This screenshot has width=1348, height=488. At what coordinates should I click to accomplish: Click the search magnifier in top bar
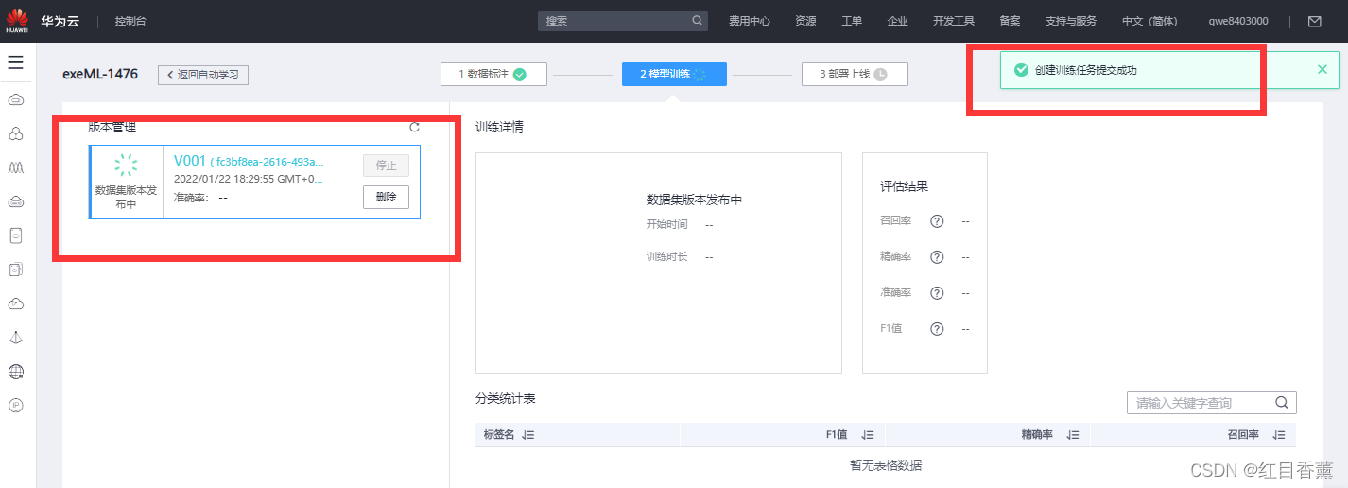[x=697, y=20]
